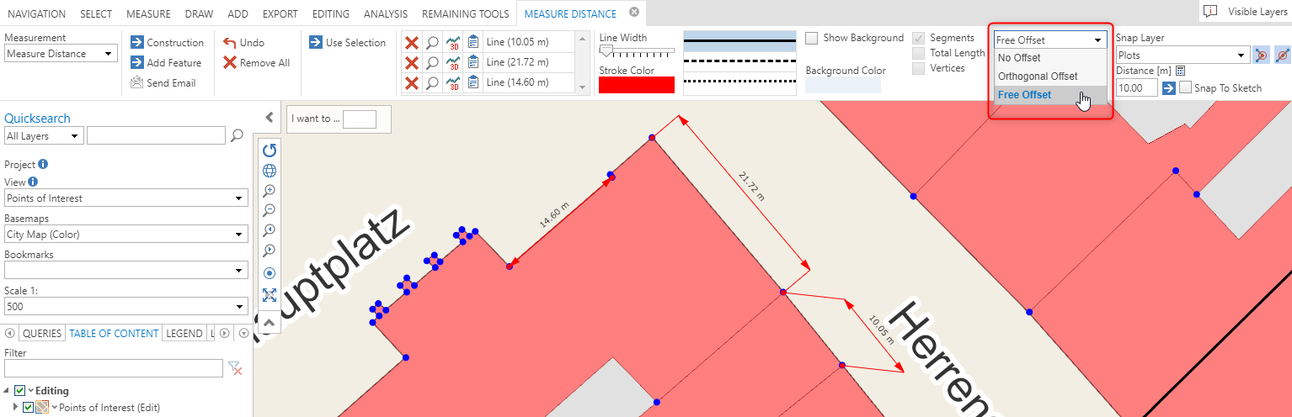Open the Scale 500 dropdown
Screen dimensions: 1292x417
pos(125,307)
